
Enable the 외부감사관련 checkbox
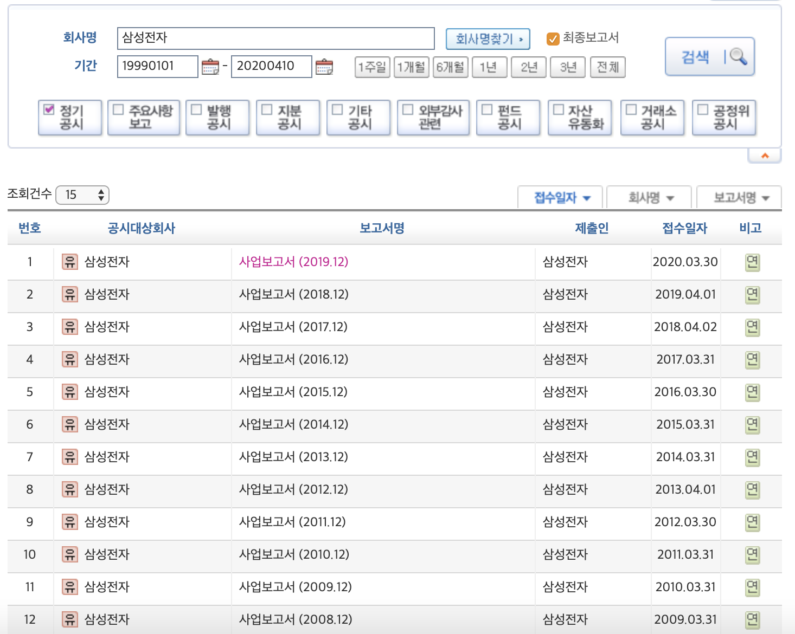point(408,109)
